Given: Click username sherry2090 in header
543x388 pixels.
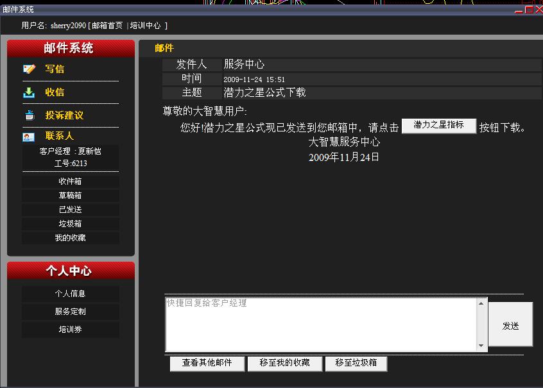Looking at the screenshot, I should (x=68, y=26).
